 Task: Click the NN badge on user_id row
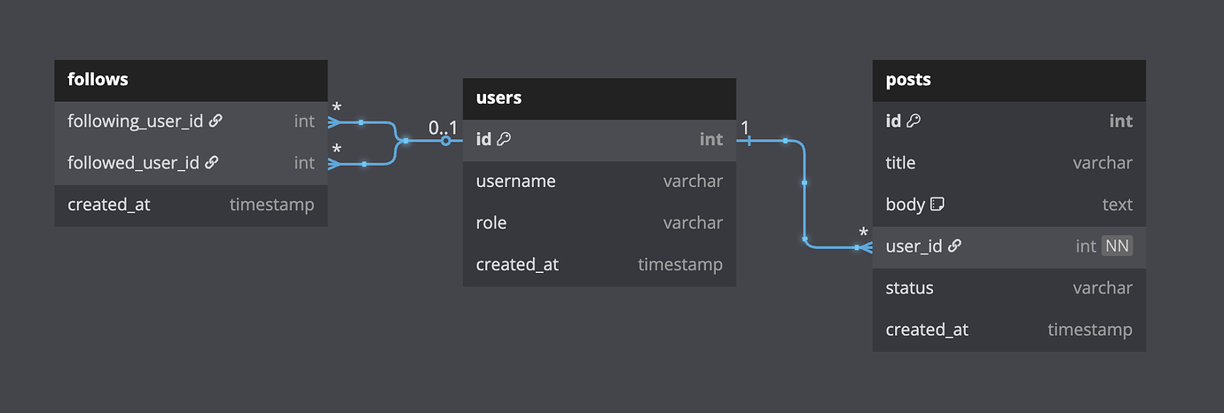(x=1117, y=246)
